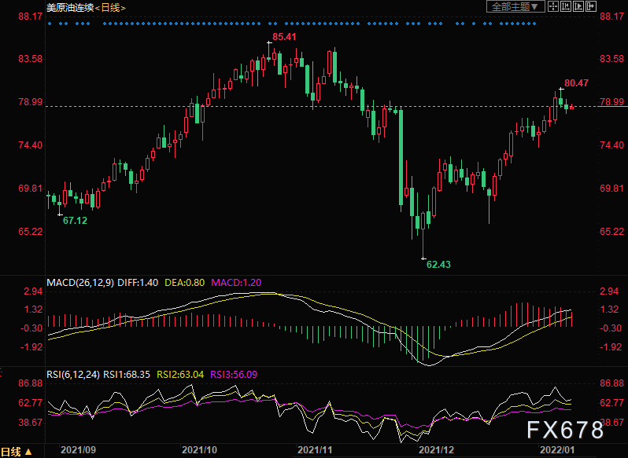This screenshot has width=628, height=458.
Task: Click the orange dashed current-price line
Action: pos(322,106)
